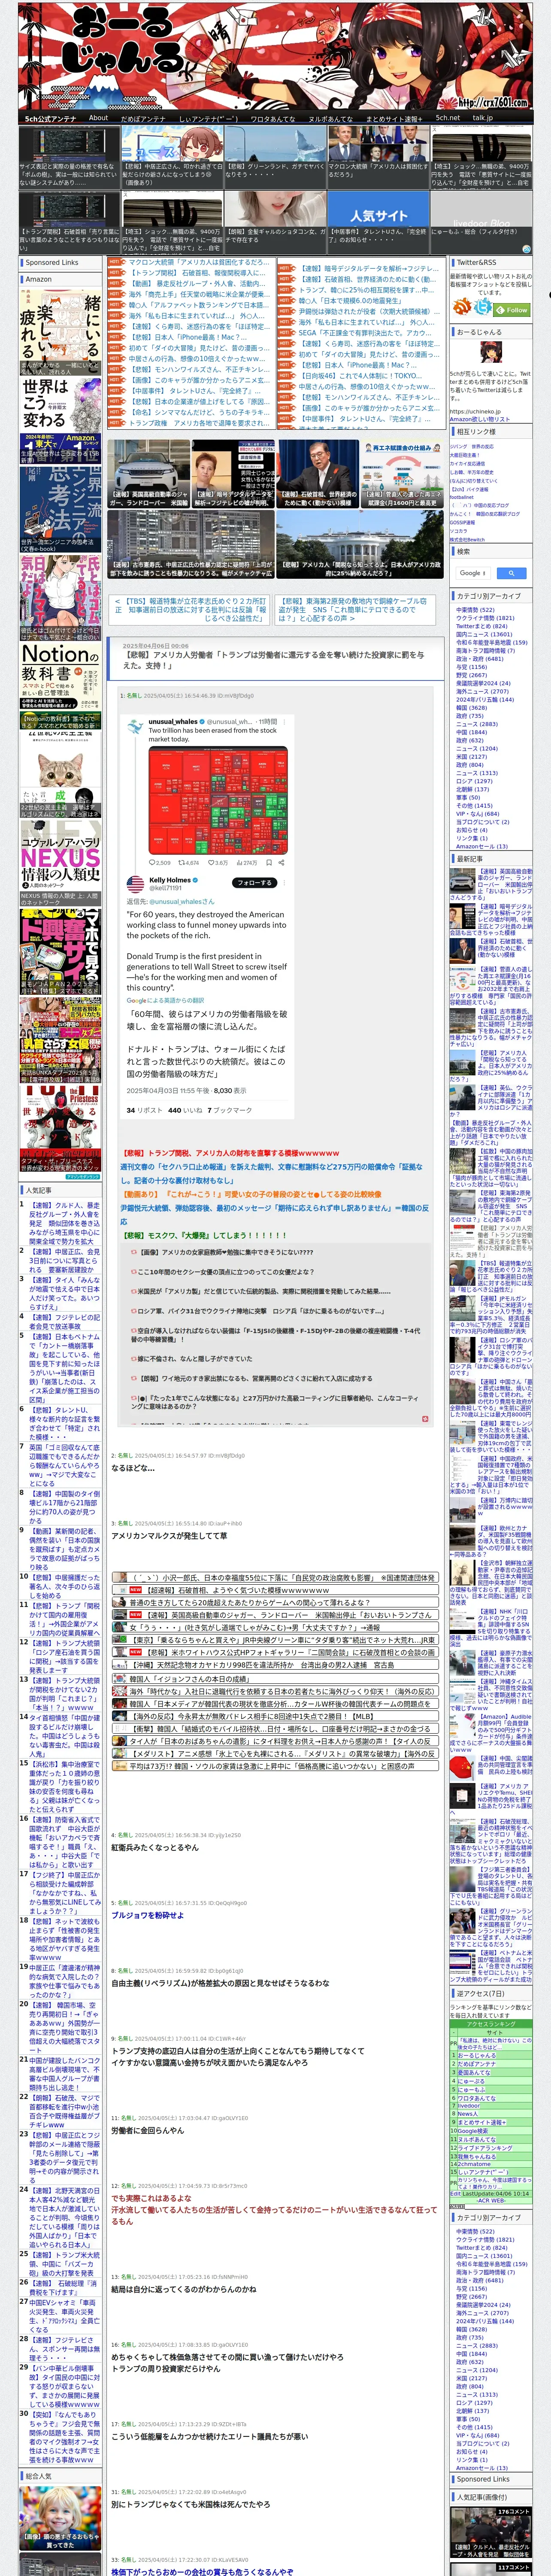
Task: Open About in the navigation bar
Action: pyautogui.click(x=98, y=118)
